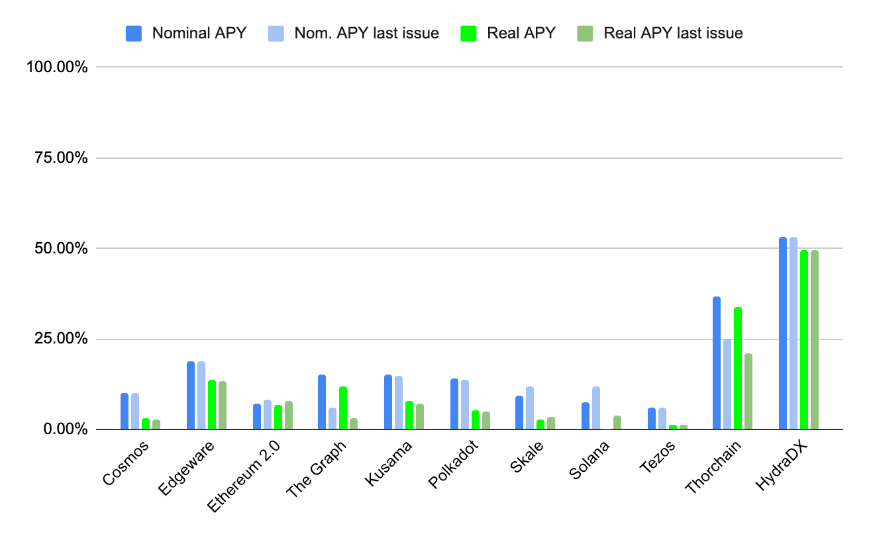Image resolution: width=869 pixels, height=536 pixels.
Task: Click the Real APY legend swatch
Action: coord(468,33)
